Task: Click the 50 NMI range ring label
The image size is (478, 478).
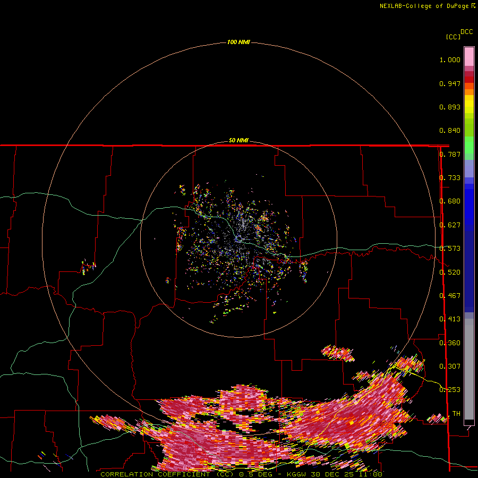Action: 238,140
